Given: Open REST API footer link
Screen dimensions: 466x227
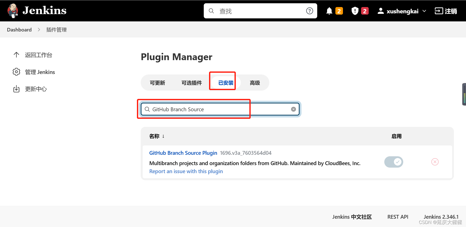Looking at the screenshot, I should 398,217.
